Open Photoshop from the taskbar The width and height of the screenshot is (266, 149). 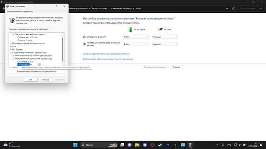167,145
